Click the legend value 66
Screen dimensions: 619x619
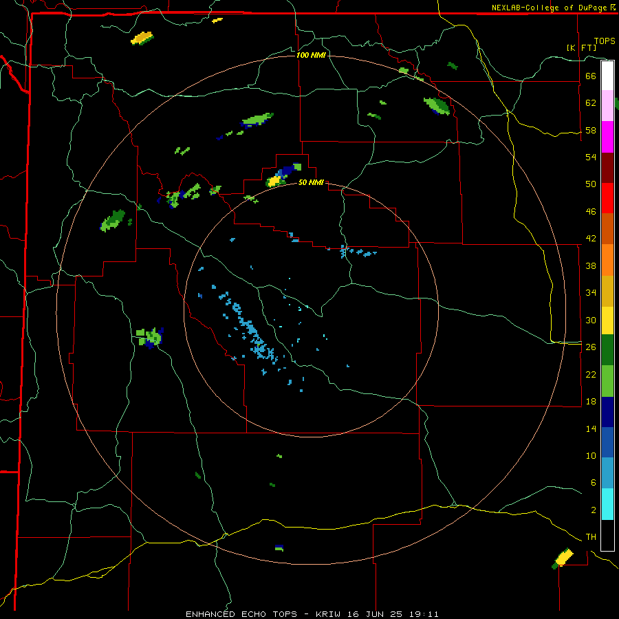pos(591,76)
